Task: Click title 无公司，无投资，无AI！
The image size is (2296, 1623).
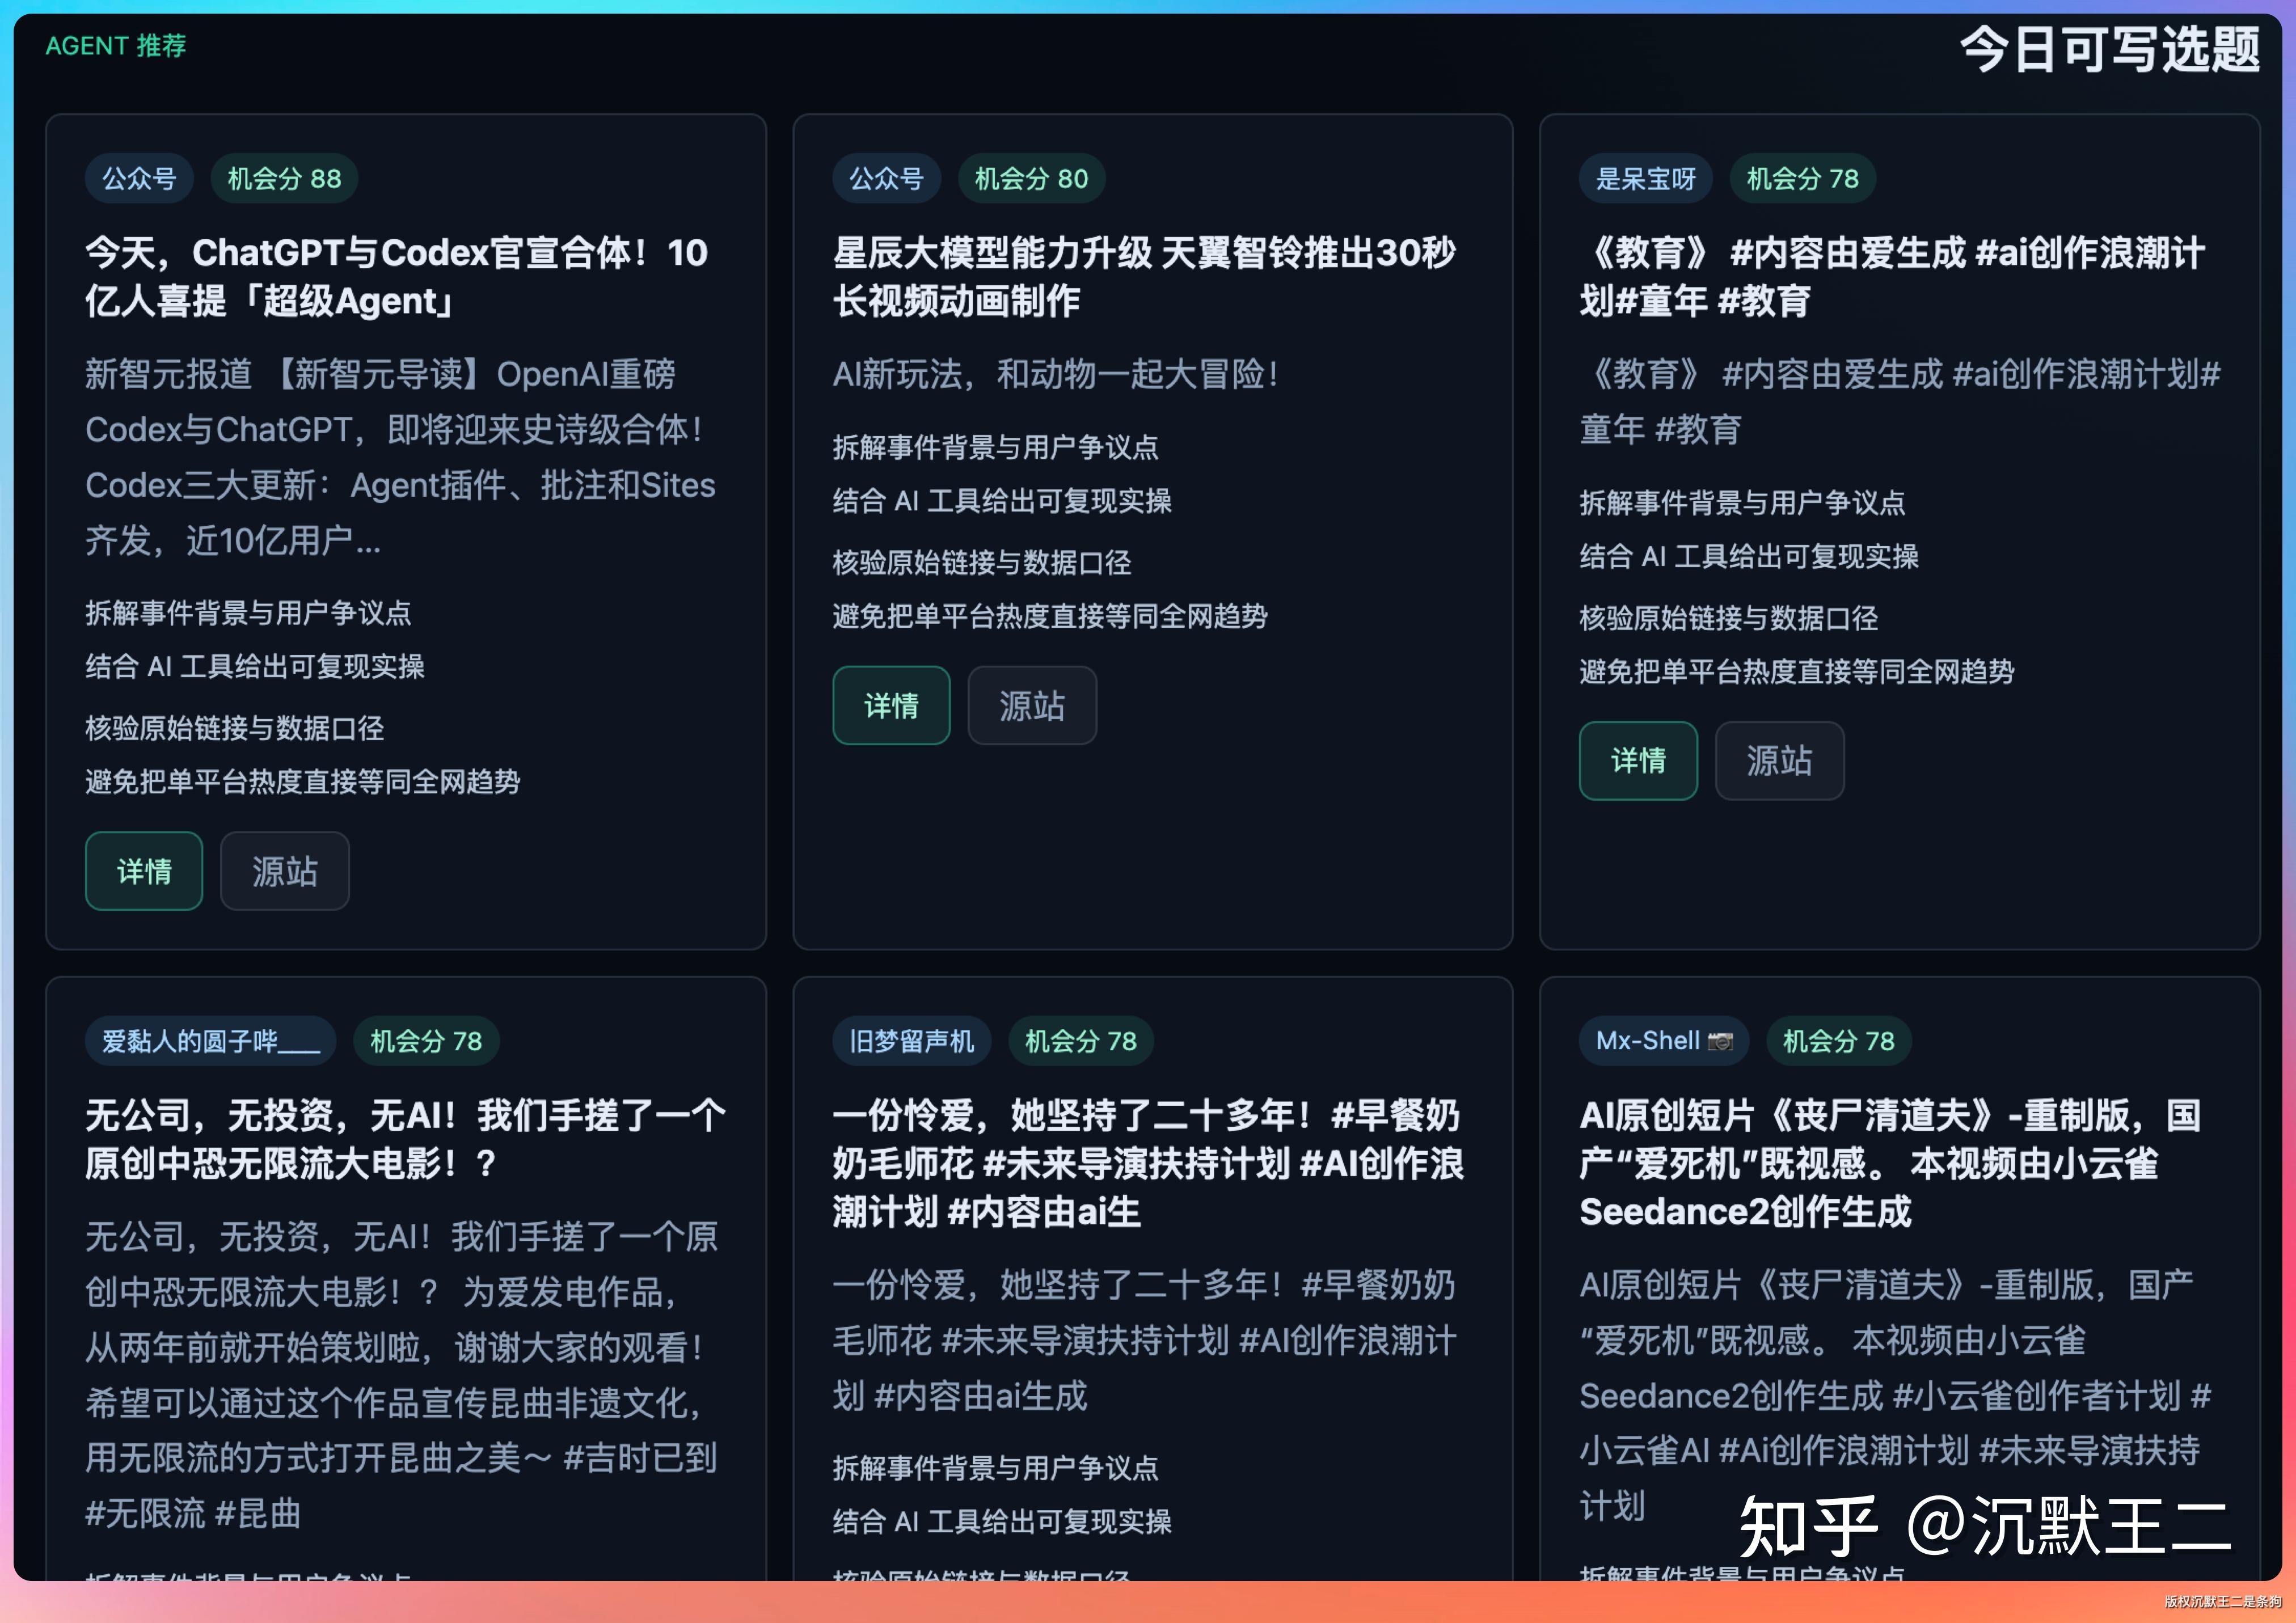Action: click(405, 1139)
